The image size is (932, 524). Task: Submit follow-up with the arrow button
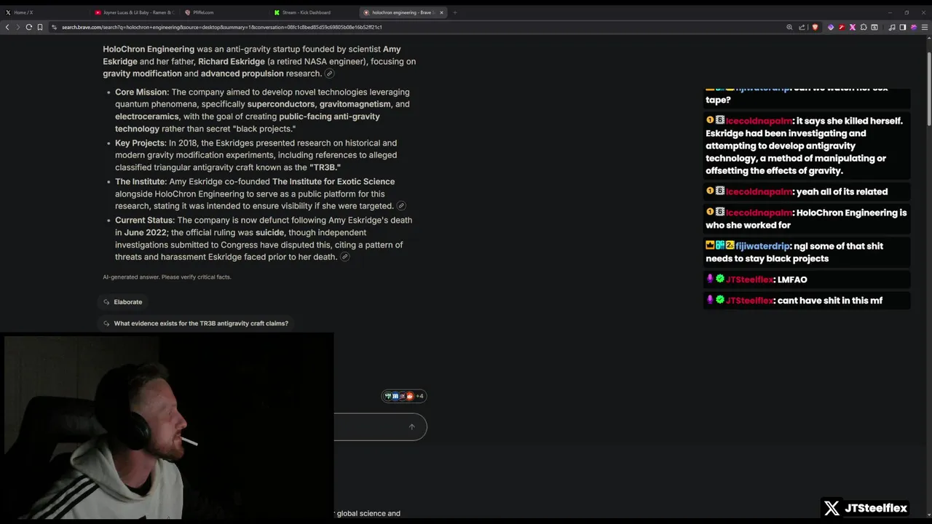[411, 427]
